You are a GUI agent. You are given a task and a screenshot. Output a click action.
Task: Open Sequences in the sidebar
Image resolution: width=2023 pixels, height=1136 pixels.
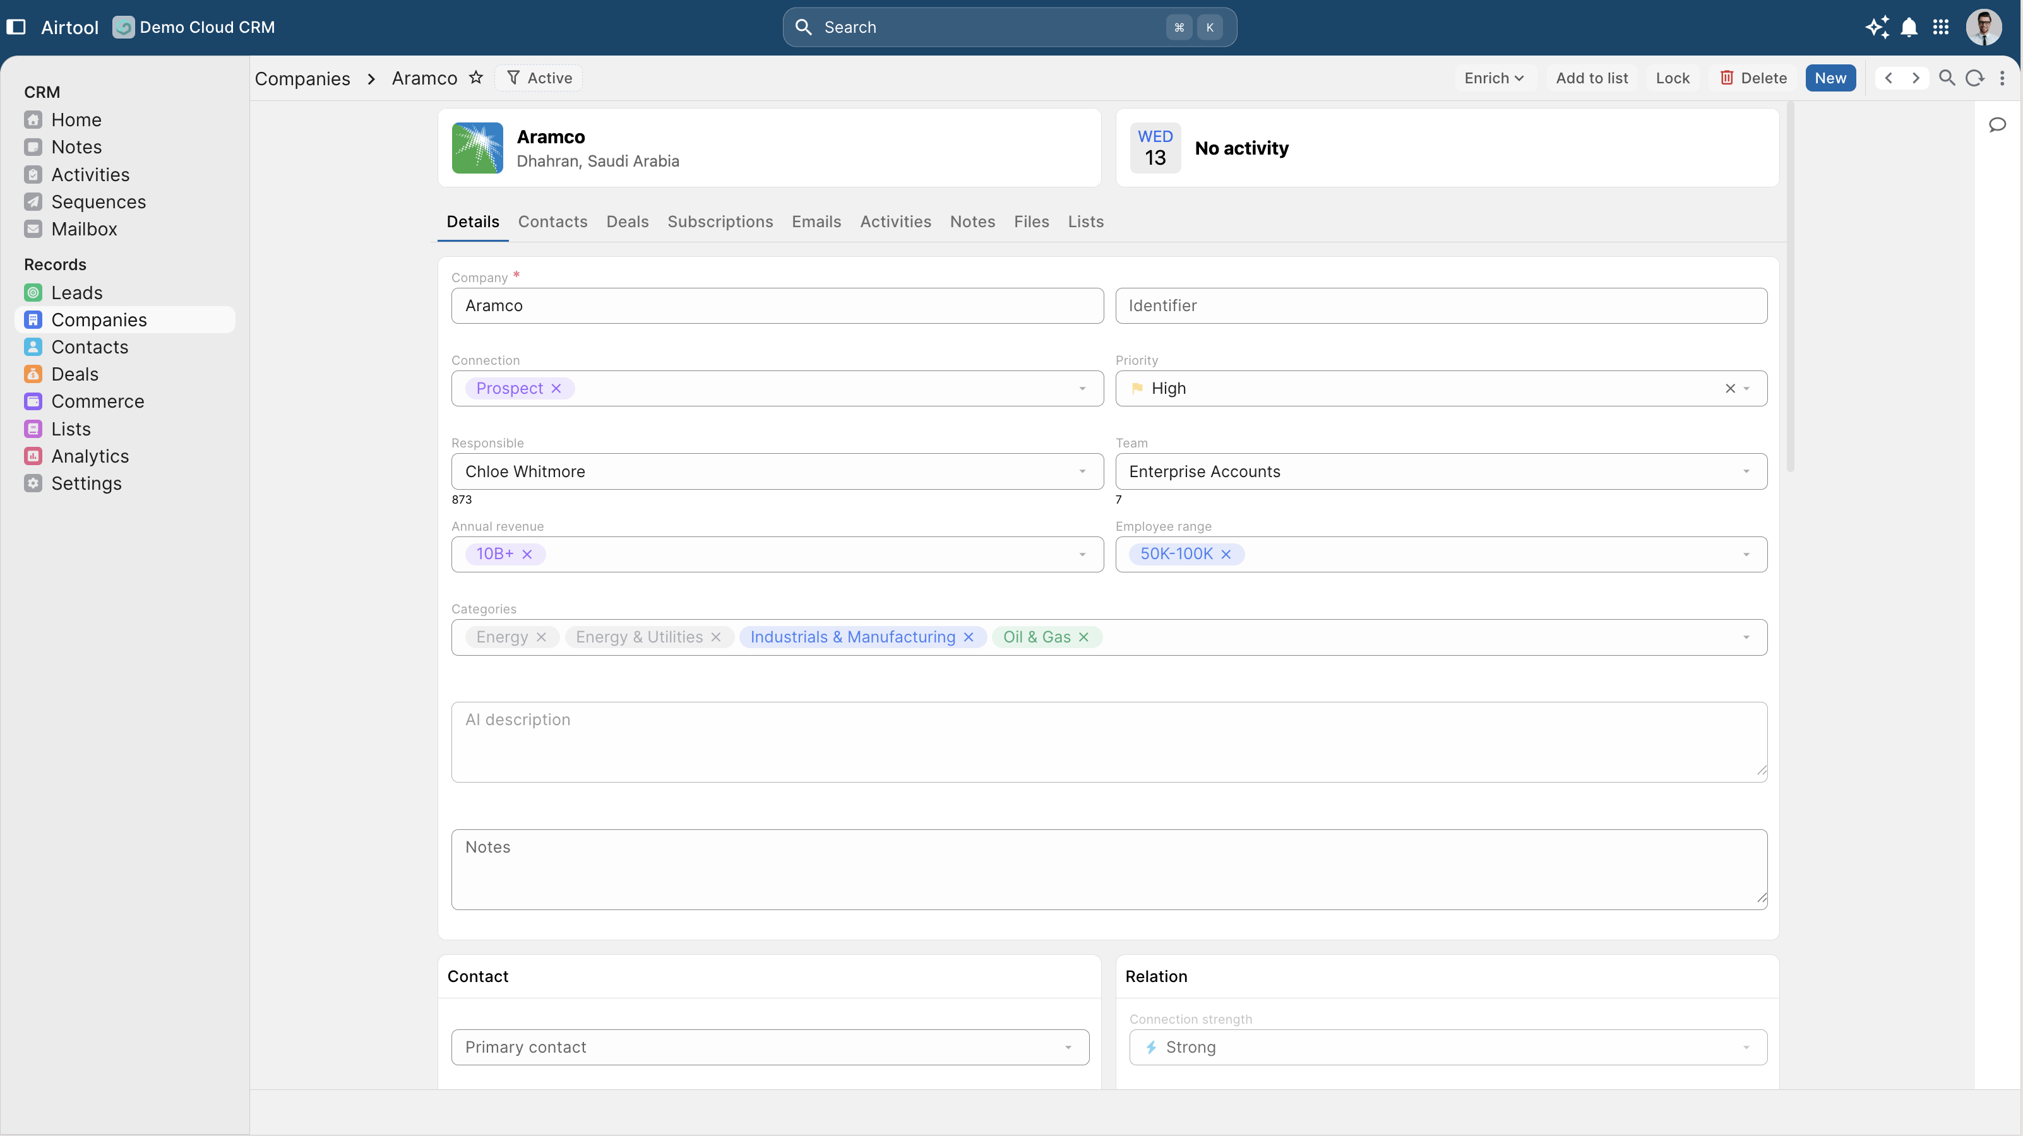tap(125, 202)
